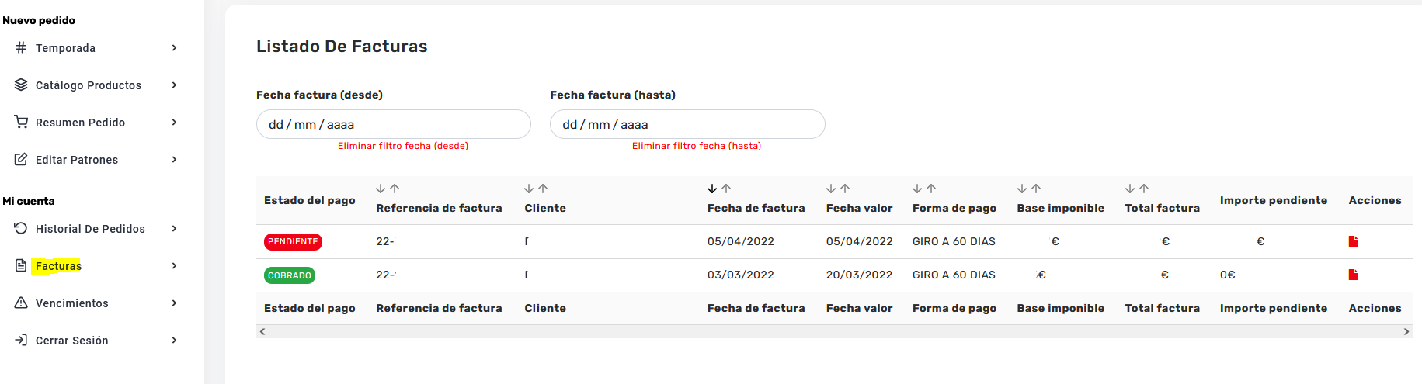This screenshot has width=1422, height=384.
Task: Sort Fecha de factura descending with the down arrow
Action: pos(711,189)
